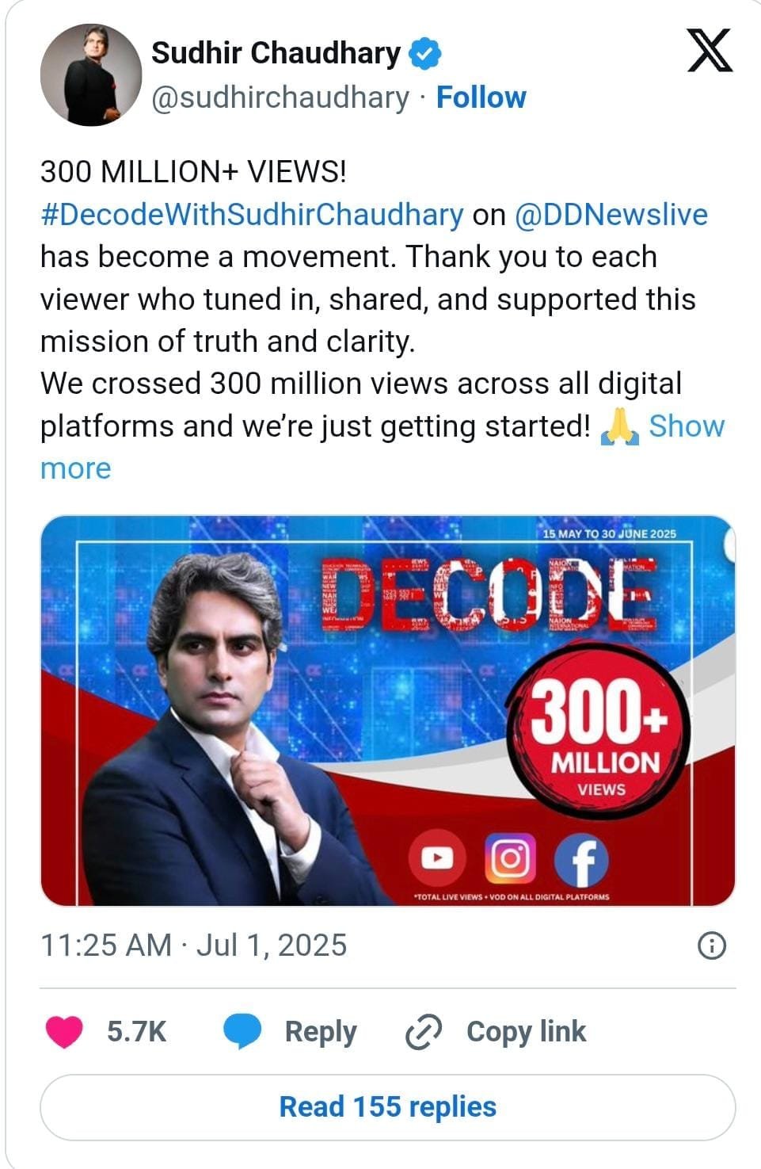Open the @sudhirchaudhary handle link
Viewport: 761px width, 1169px height.
(x=280, y=97)
